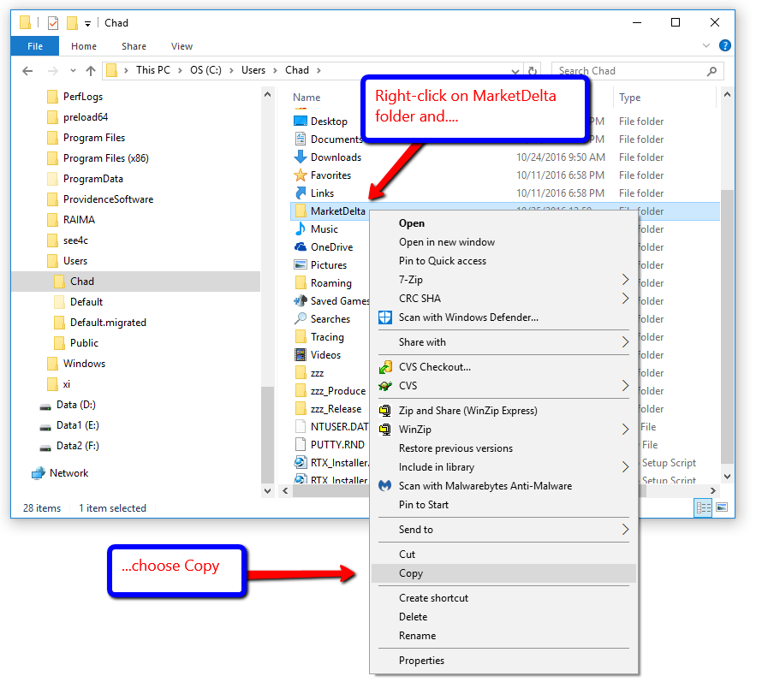Click the Help question mark icon

click(725, 45)
